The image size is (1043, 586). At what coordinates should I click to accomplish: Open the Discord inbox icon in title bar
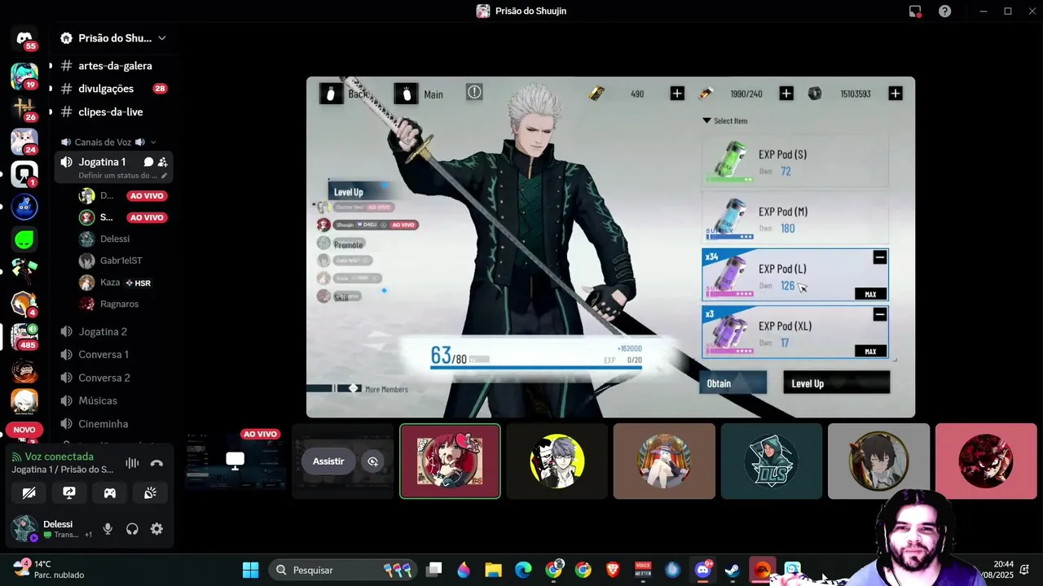(x=915, y=11)
